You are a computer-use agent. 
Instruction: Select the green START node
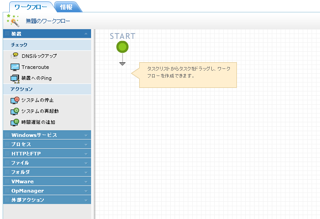point(122,47)
